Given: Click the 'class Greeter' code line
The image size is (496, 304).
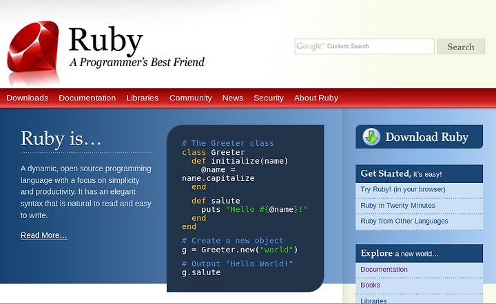Looking at the screenshot, I should [x=213, y=152].
